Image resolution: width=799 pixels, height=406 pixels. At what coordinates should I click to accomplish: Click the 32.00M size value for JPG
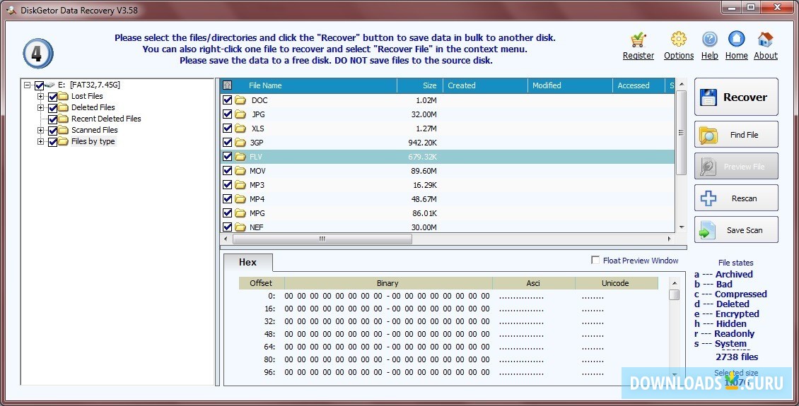424,114
